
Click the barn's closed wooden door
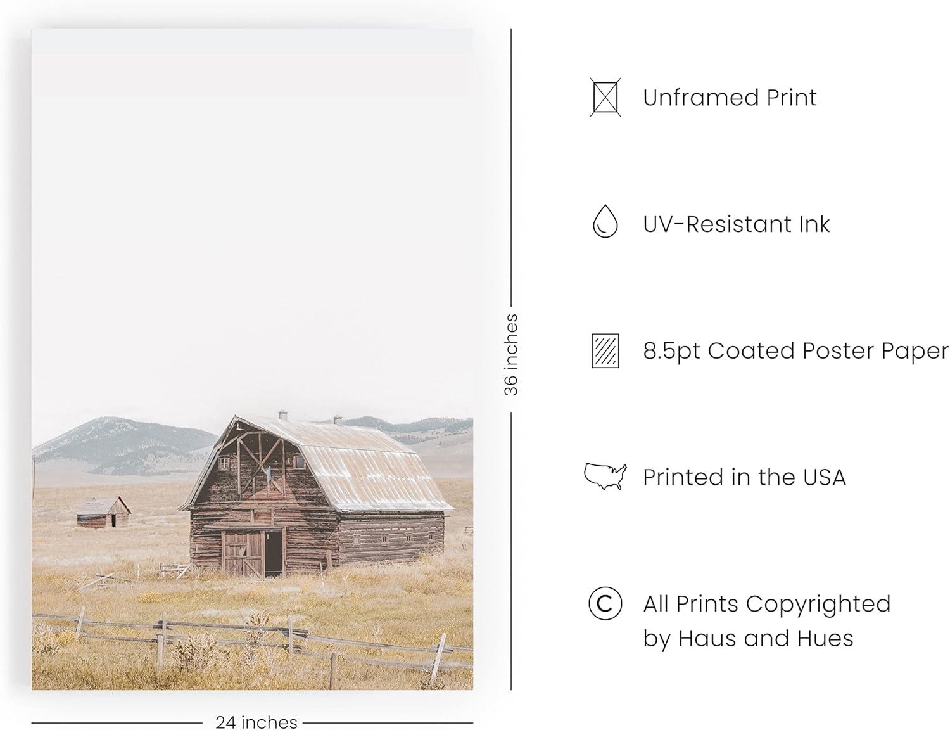243,553
